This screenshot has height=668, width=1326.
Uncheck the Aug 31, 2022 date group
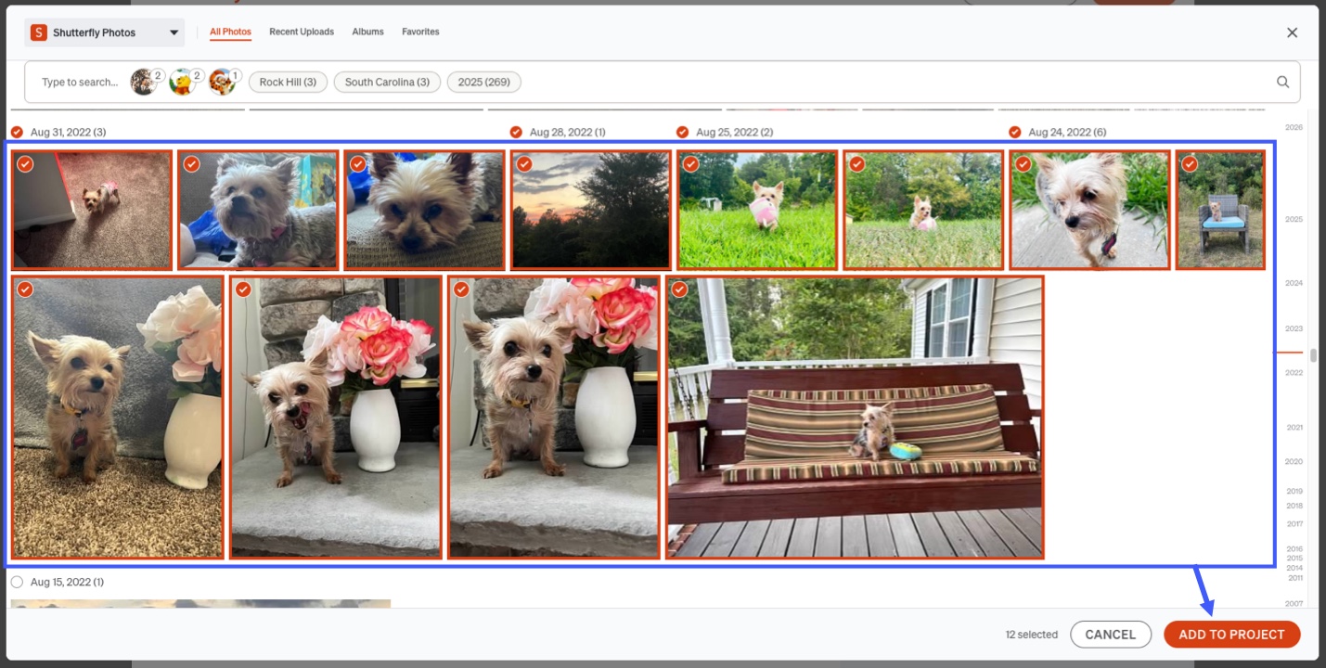17,132
